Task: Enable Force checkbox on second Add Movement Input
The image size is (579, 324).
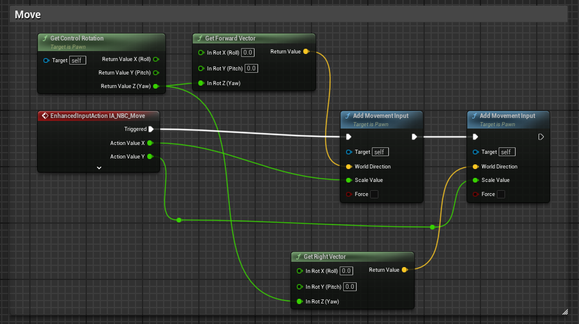Action: coord(501,194)
